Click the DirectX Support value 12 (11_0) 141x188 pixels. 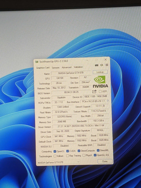click(100, 106)
